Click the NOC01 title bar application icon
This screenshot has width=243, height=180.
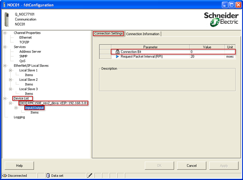pos(4,5)
